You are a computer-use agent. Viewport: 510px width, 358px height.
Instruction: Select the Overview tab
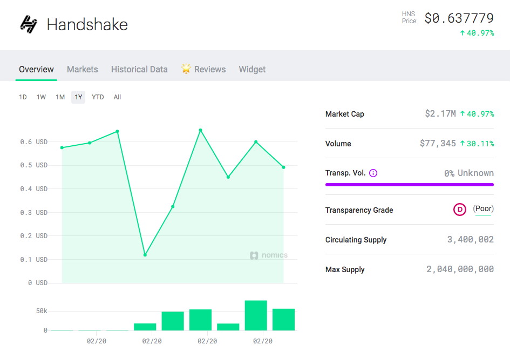[x=36, y=69]
